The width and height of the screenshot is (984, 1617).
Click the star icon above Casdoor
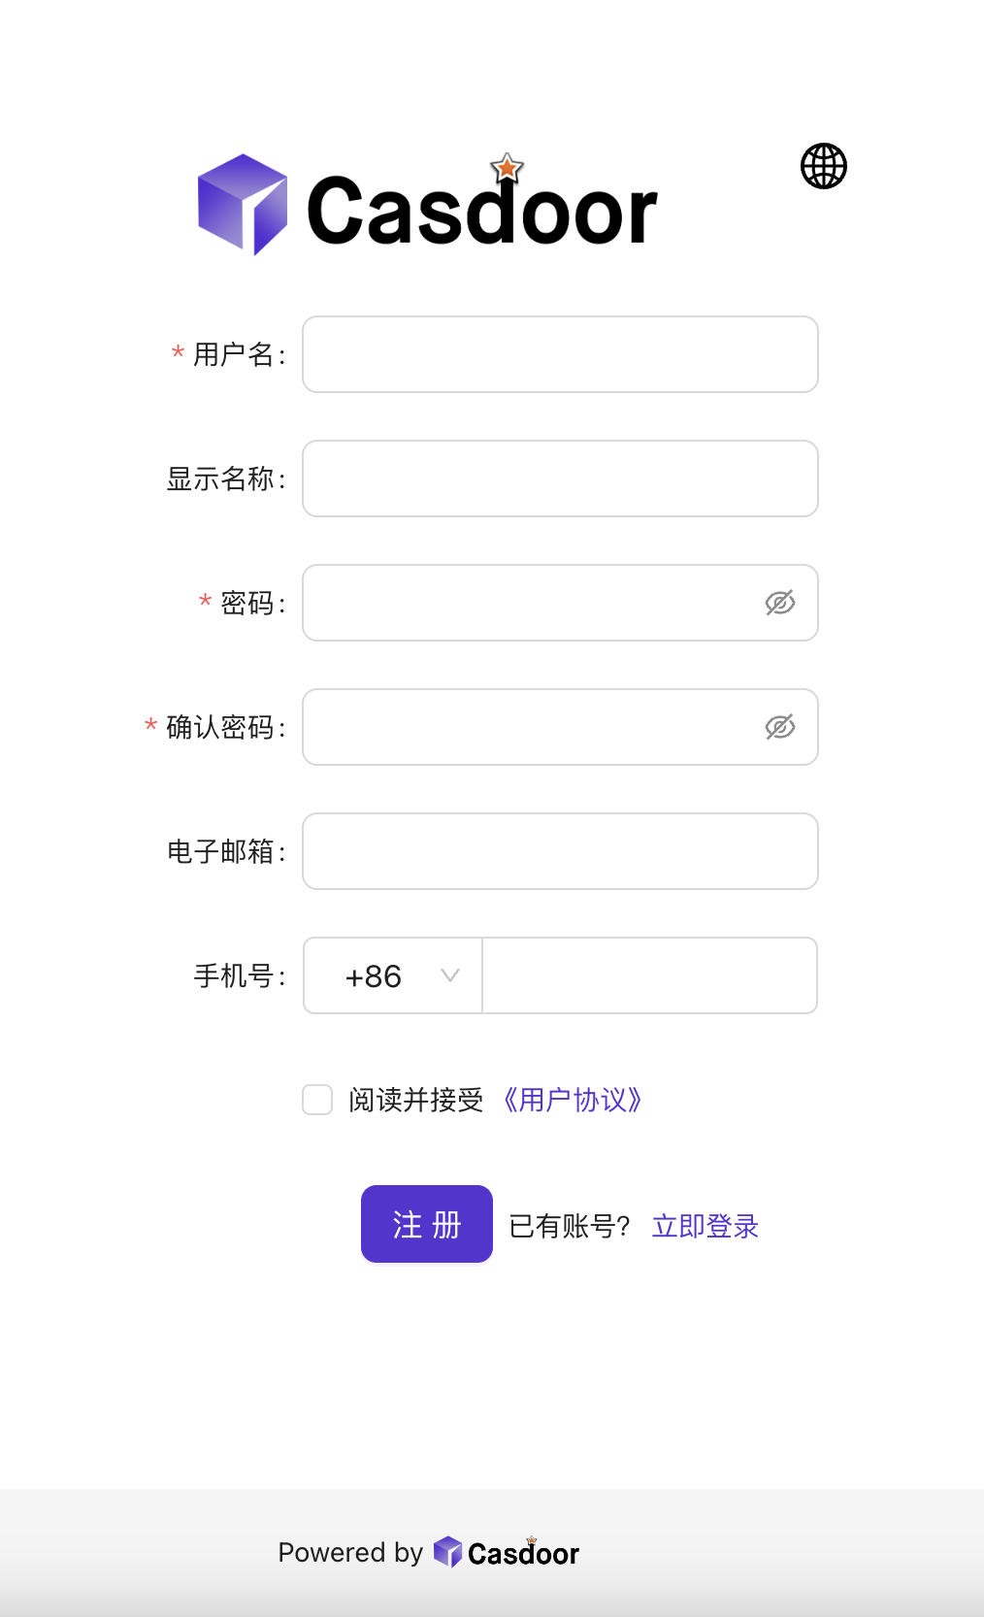tap(507, 169)
